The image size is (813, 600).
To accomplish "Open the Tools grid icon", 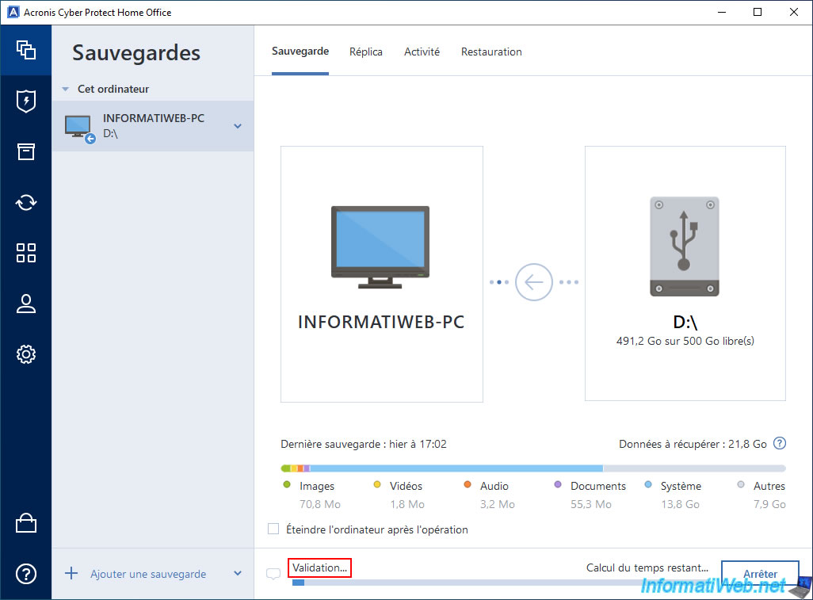I will point(26,253).
